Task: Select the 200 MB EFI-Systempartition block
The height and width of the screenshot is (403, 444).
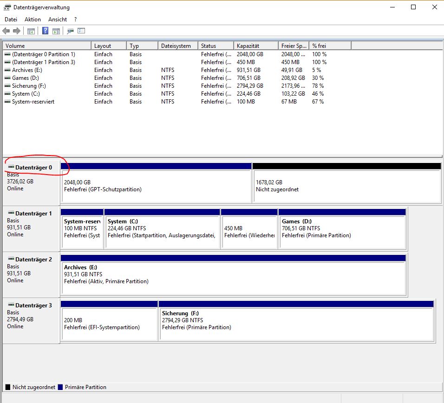Action: tap(109, 321)
